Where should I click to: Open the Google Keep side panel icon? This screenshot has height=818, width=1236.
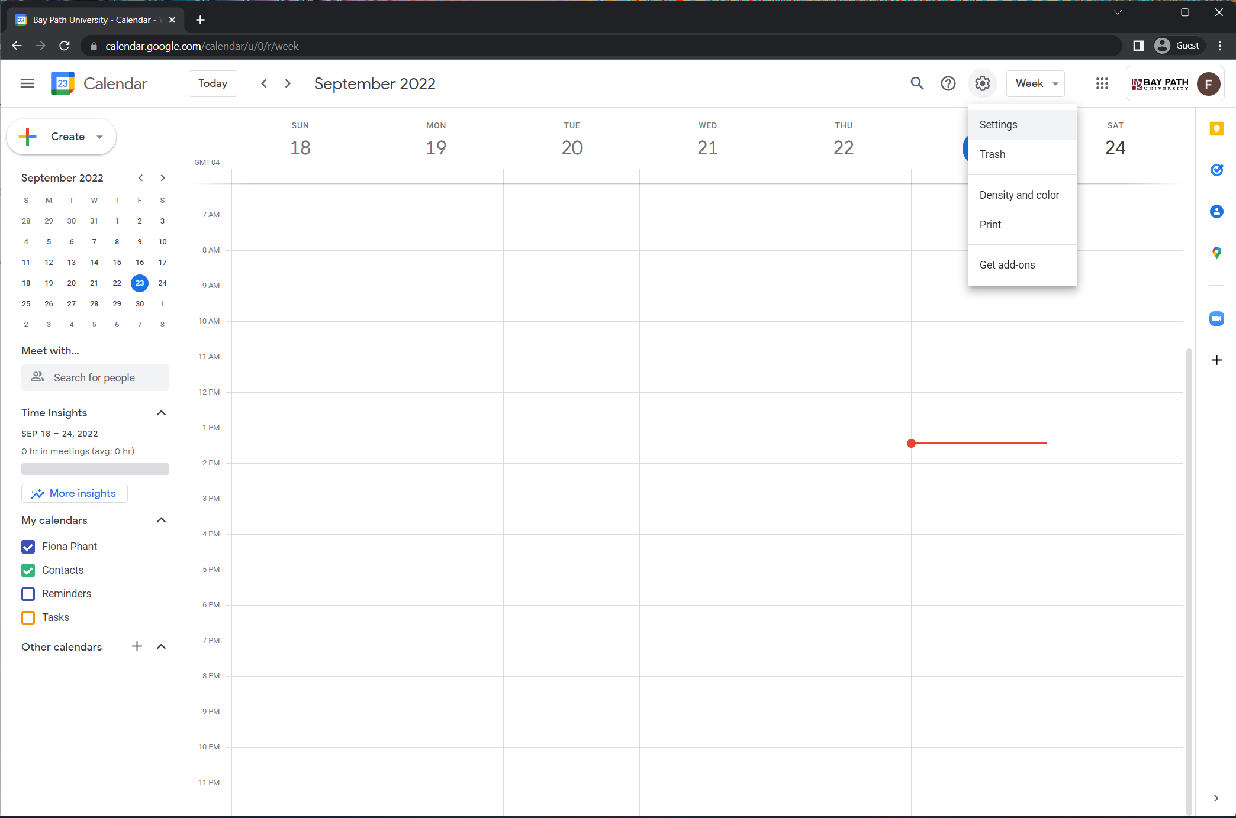pyautogui.click(x=1216, y=129)
